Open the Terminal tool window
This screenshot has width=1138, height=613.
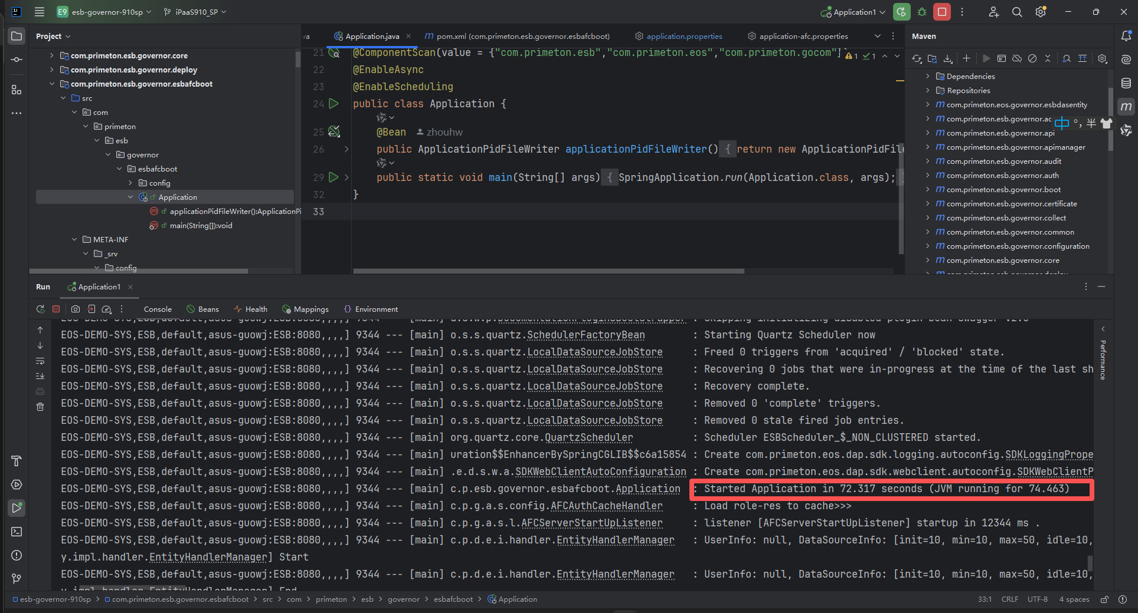[x=17, y=532]
